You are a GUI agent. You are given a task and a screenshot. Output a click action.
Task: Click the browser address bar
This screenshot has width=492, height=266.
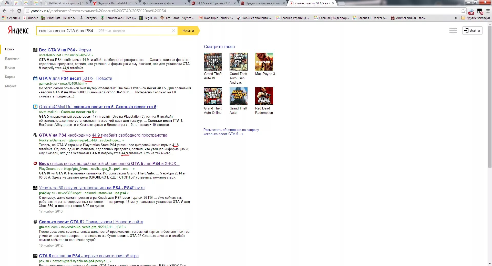pos(243,11)
